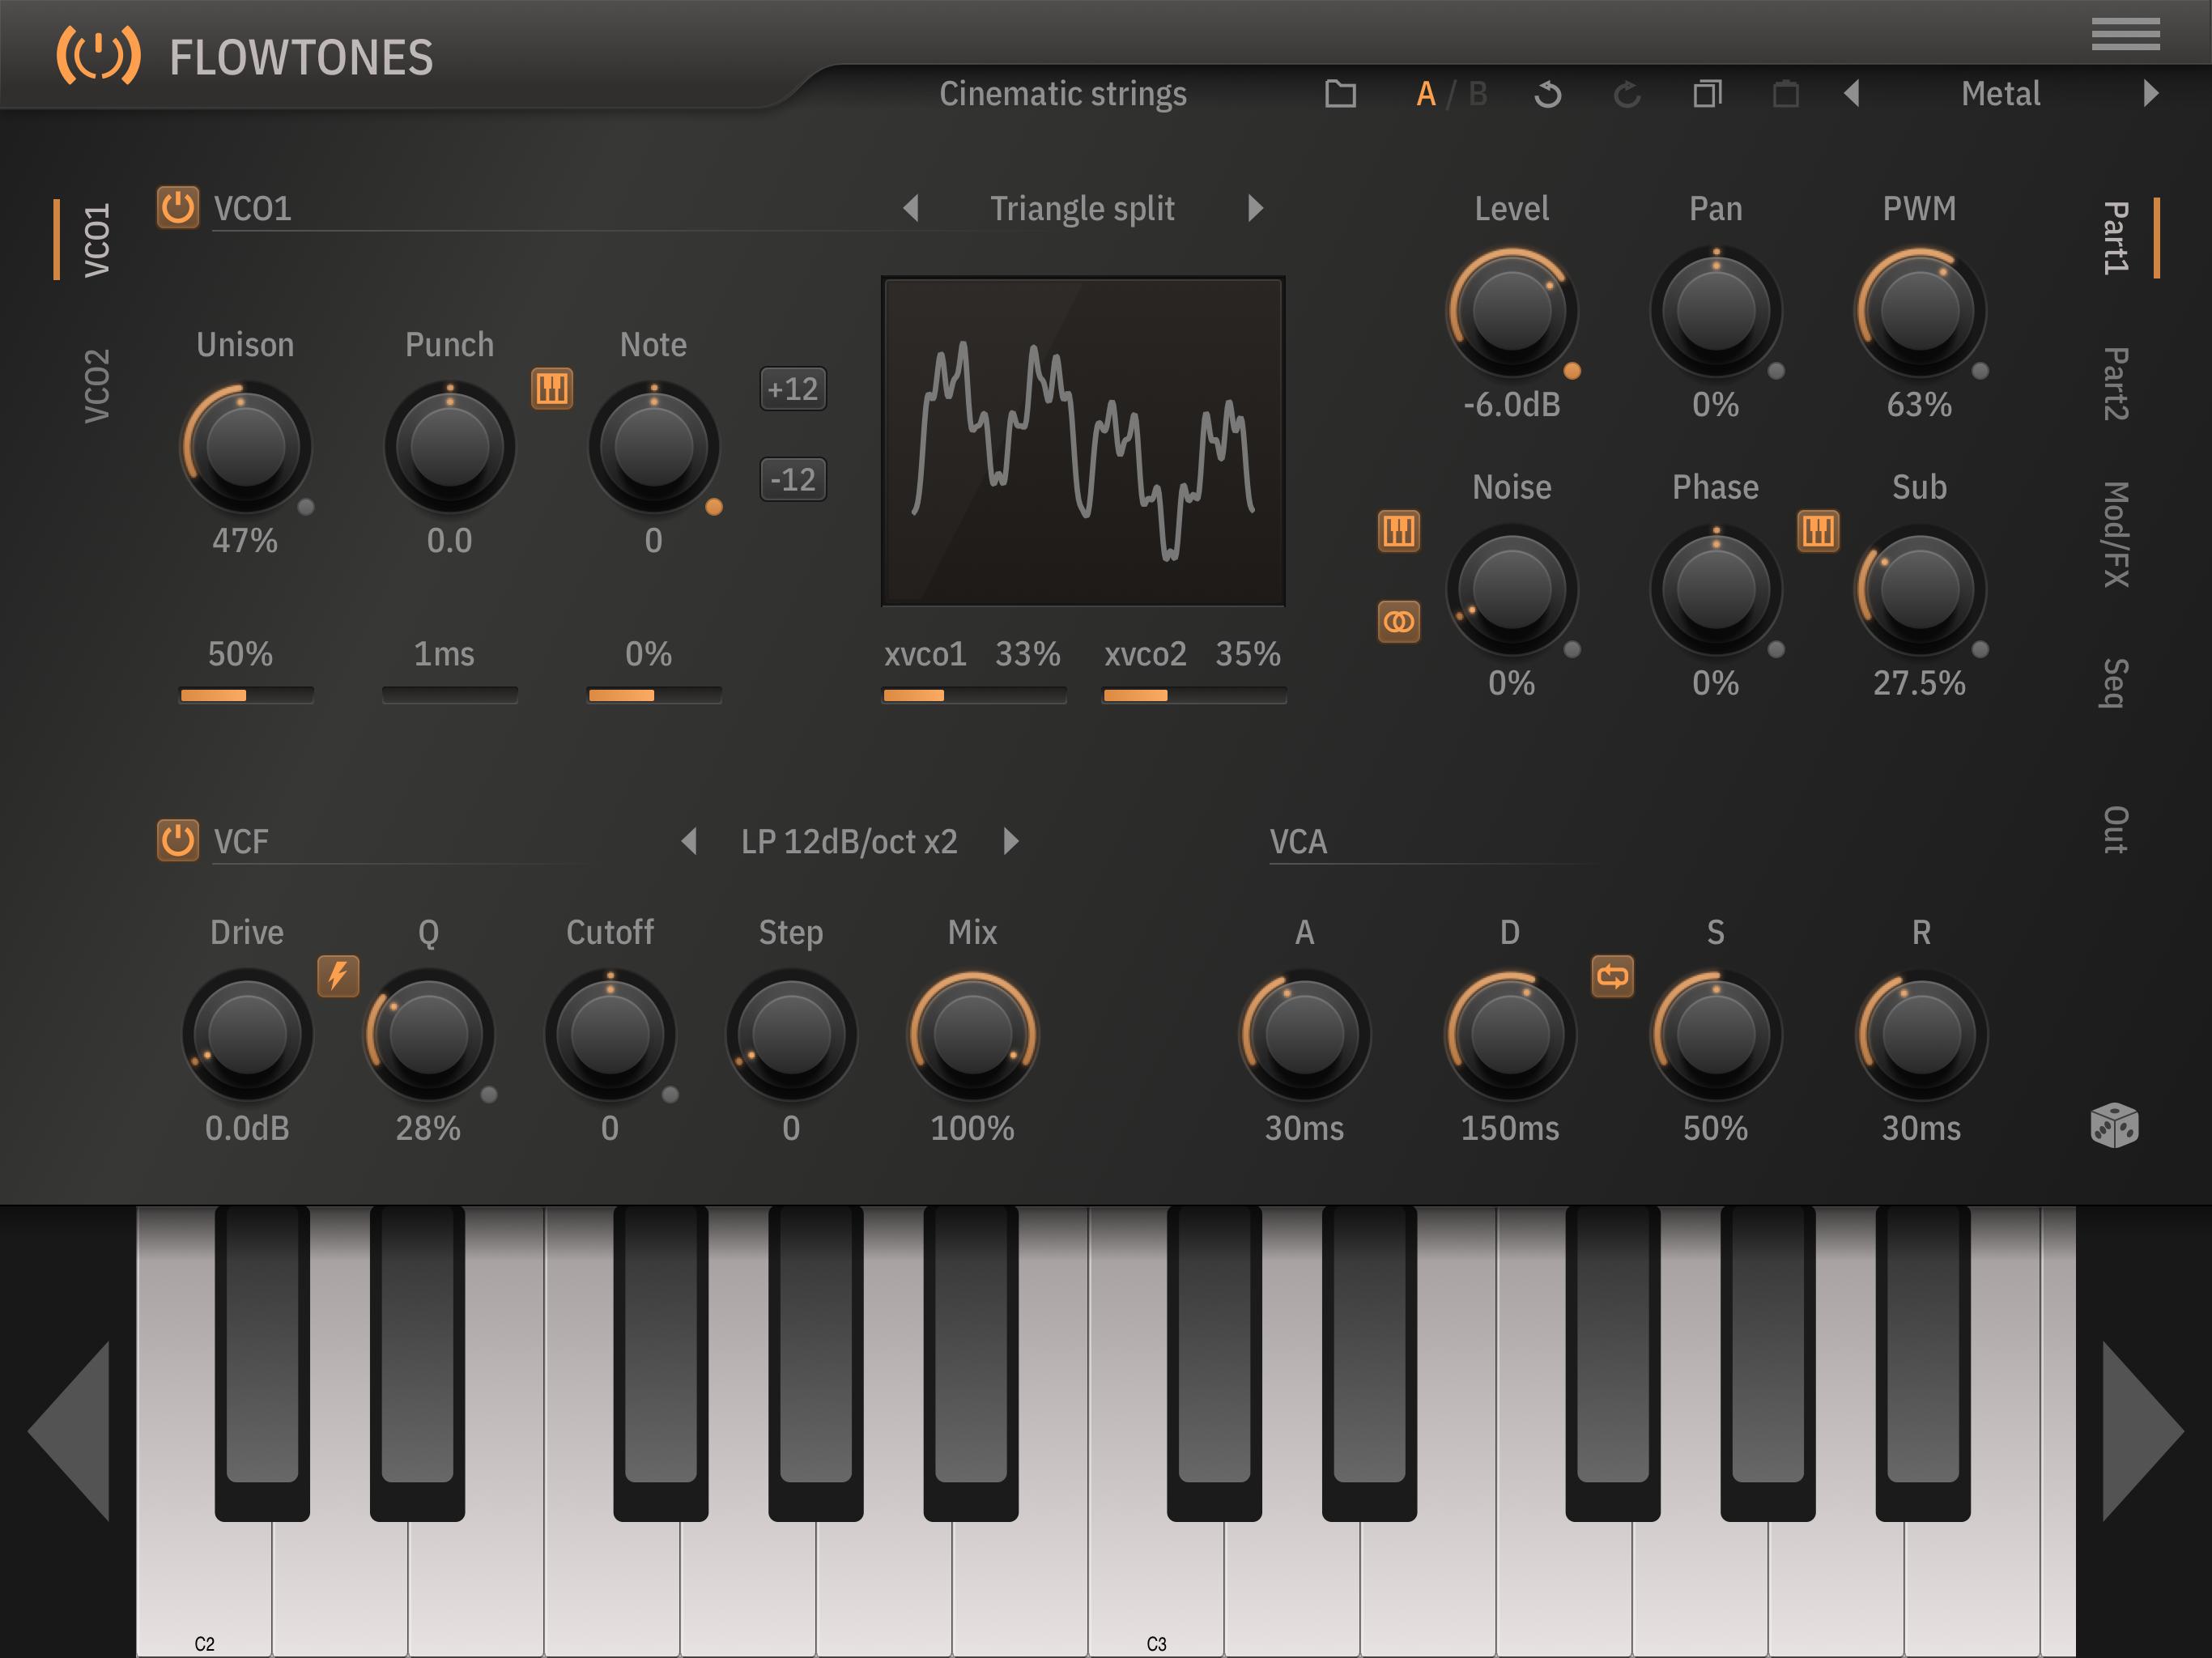
Task: Redo the last undone change
Action: [1627, 94]
